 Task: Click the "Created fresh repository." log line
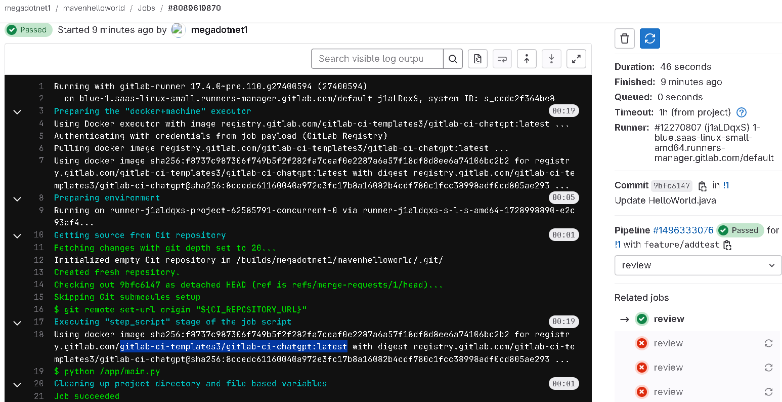point(117,272)
